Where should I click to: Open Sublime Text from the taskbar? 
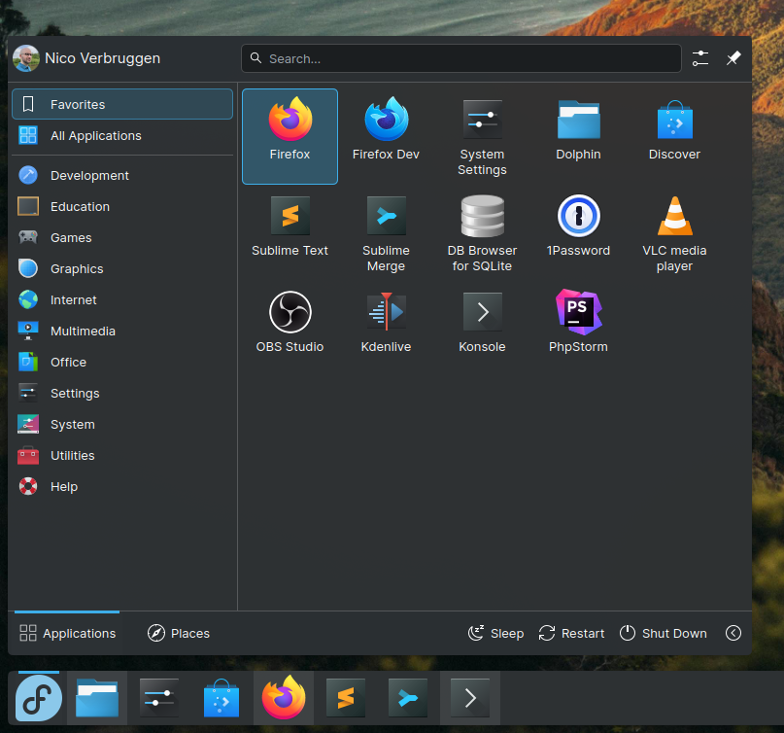click(346, 698)
